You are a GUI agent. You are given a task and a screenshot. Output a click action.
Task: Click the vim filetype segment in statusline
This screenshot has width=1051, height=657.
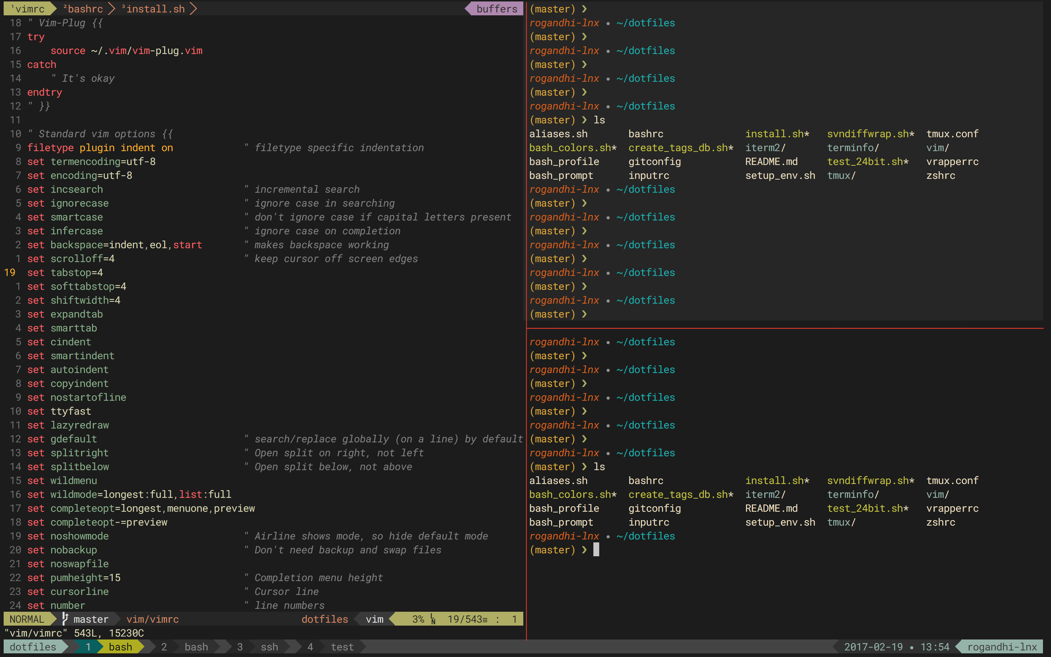click(x=374, y=619)
